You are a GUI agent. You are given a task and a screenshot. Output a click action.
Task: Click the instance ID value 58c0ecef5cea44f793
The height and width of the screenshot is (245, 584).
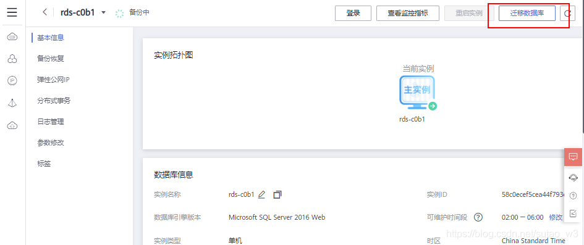click(x=533, y=194)
